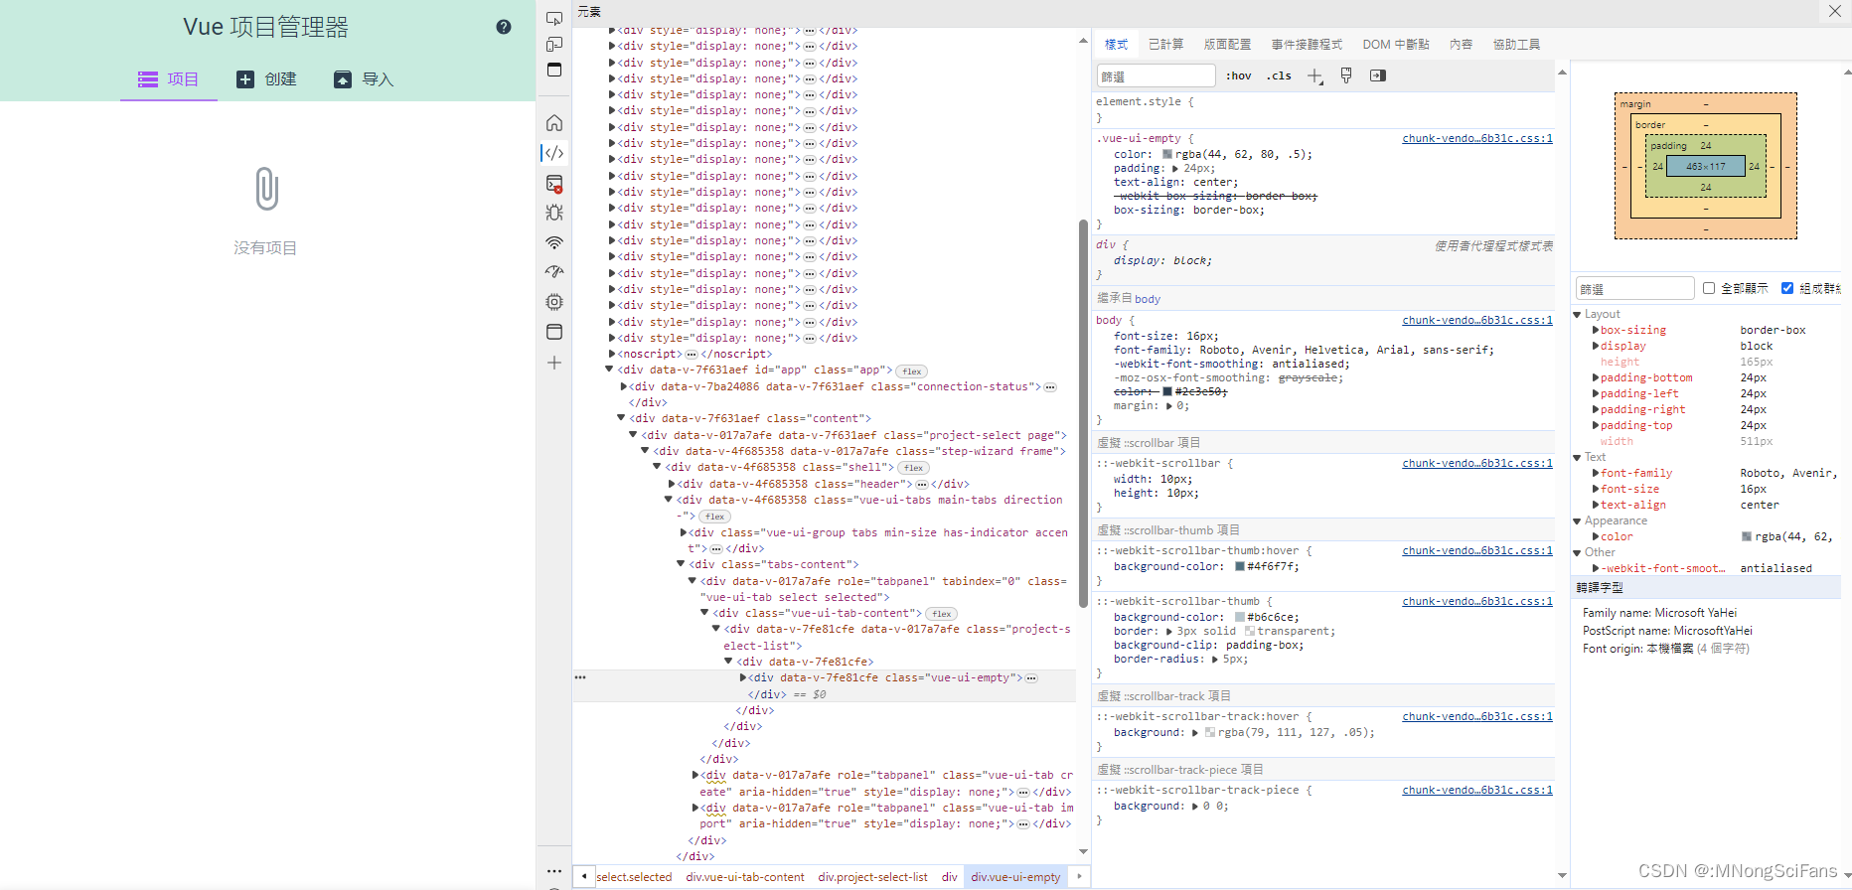The image size is (1852, 890).
Task: Select the Elements code icon in sidebar
Action: point(554,152)
